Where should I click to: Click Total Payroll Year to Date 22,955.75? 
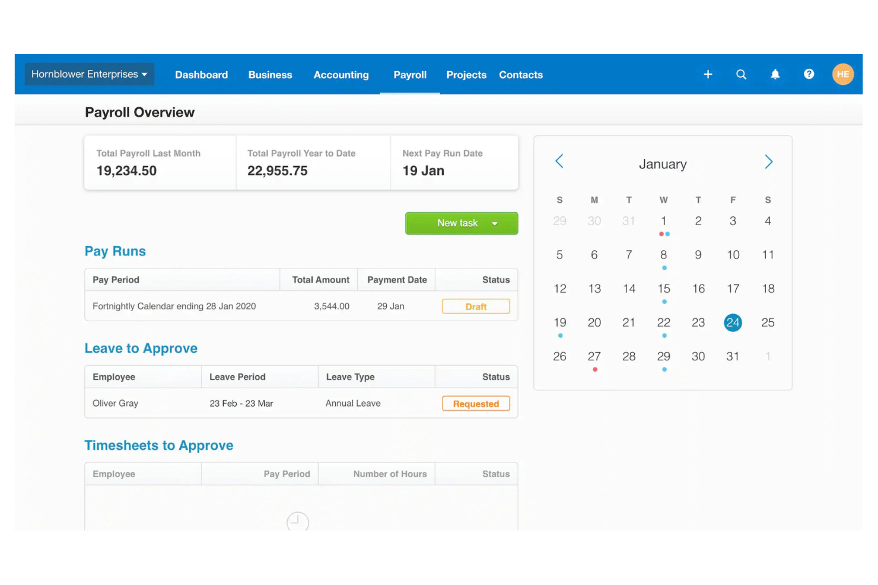tap(278, 171)
